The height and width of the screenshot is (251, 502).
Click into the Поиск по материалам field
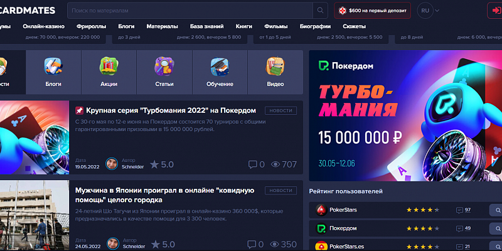pos(190,11)
